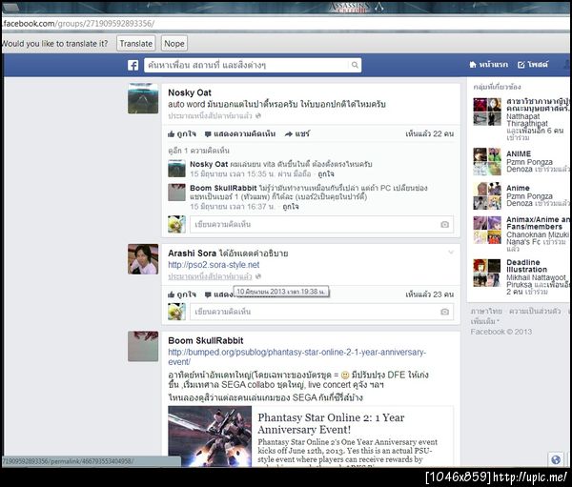The height and width of the screenshot is (487, 572).
Task: Click Nosky Oat post timestamp link
Action: (x=210, y=116)
